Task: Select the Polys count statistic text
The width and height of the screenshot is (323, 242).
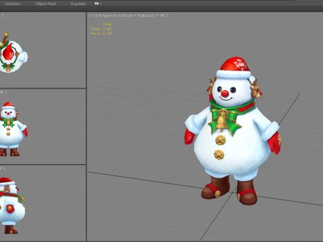Action: pyautogui.click(x=102, y=29)
